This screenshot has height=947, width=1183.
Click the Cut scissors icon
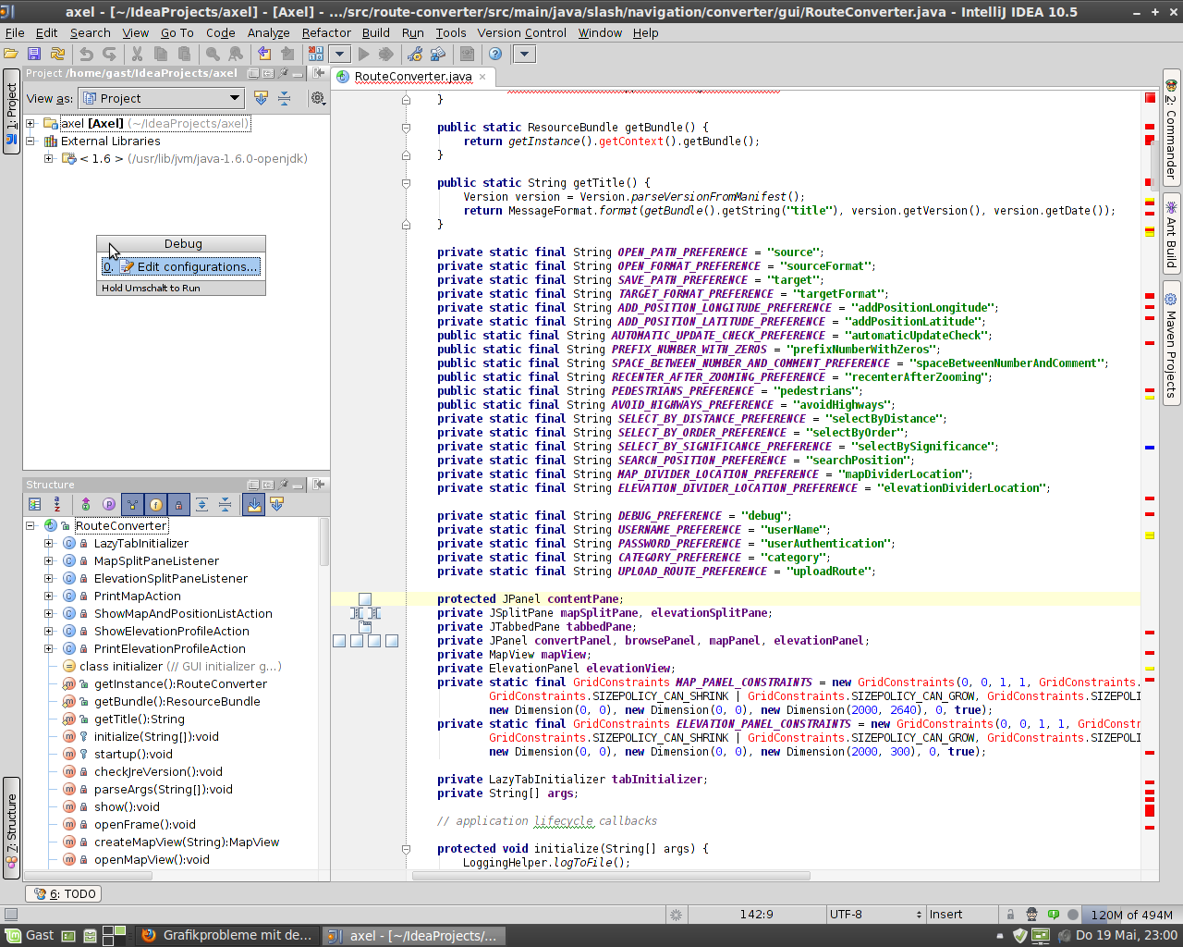[138, 54]
